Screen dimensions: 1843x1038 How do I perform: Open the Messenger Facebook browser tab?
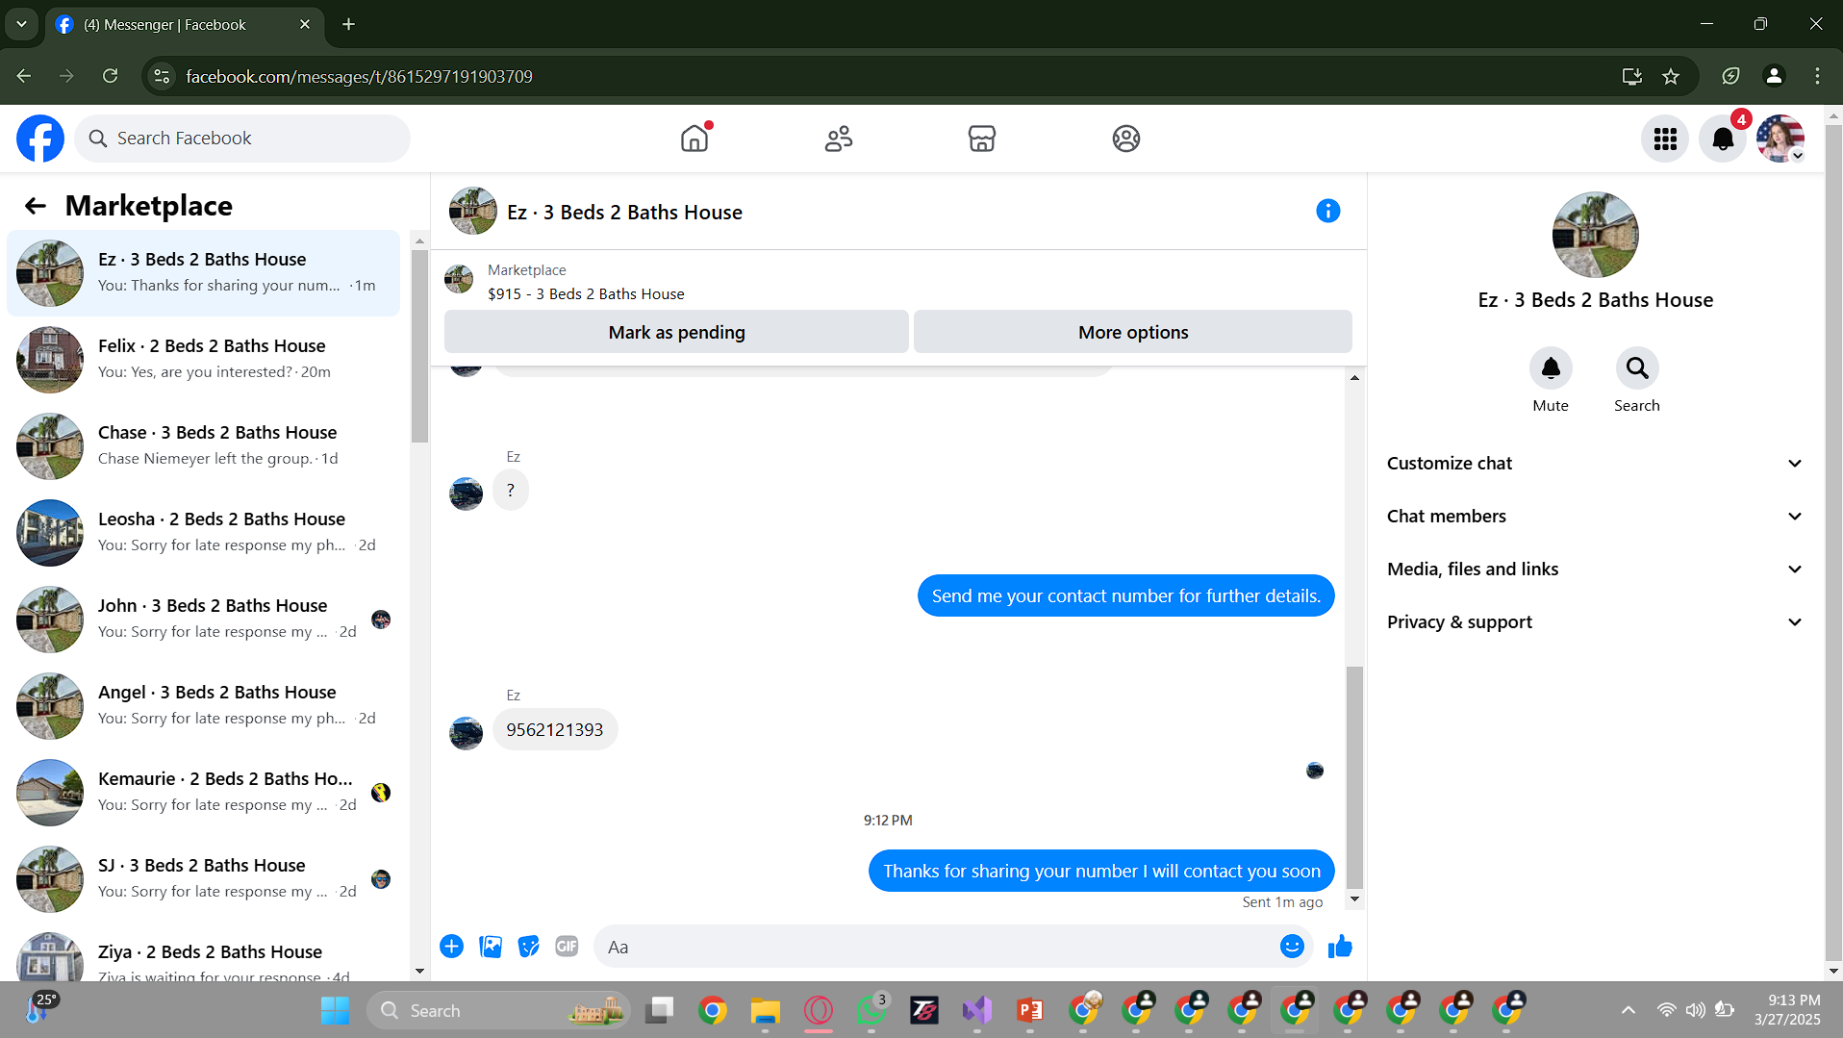[183, 25]
